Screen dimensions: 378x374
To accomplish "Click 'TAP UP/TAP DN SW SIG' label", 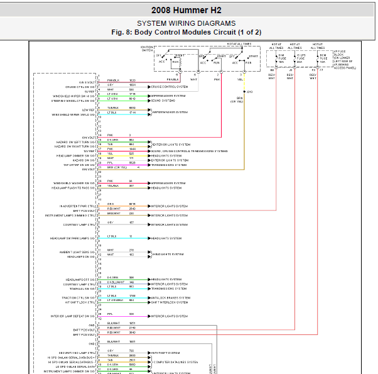I will click(x=79, y=165).
